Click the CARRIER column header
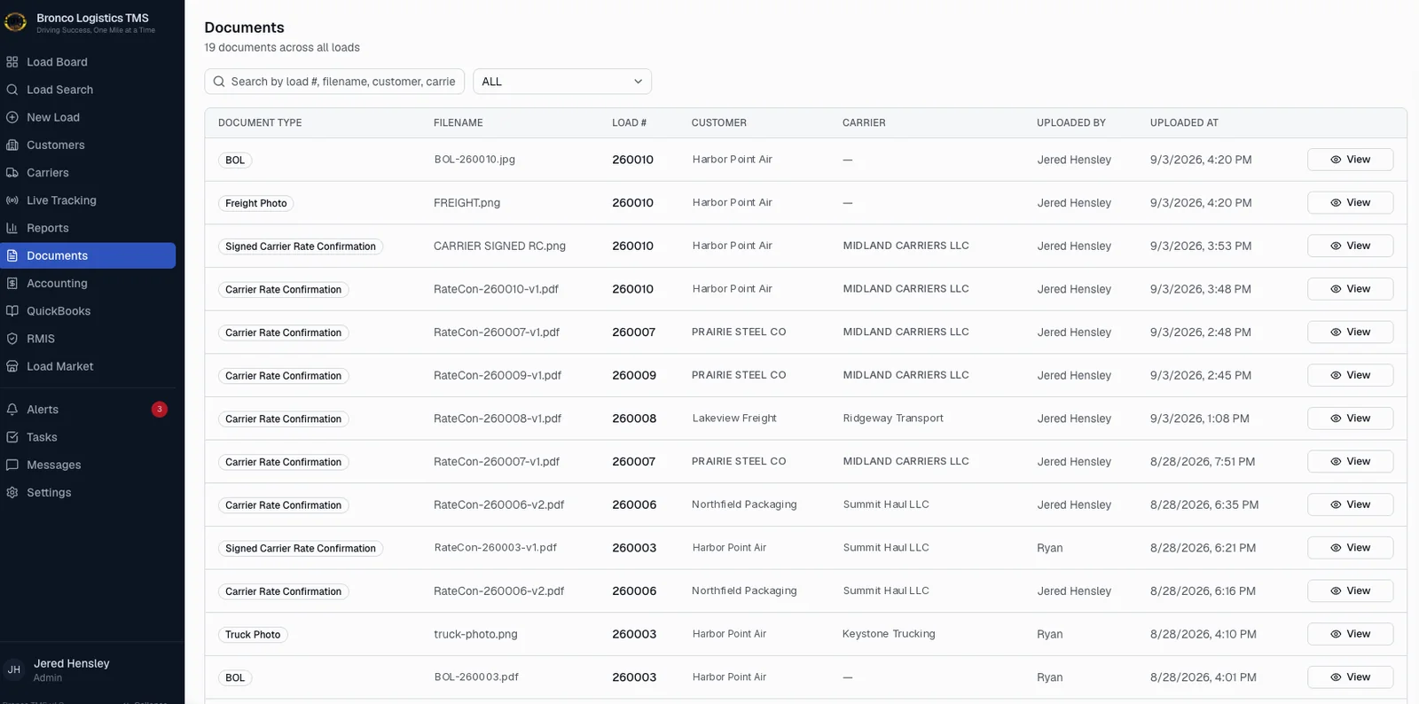Viewport: 1419px width, 704px height. click(864, 123)
